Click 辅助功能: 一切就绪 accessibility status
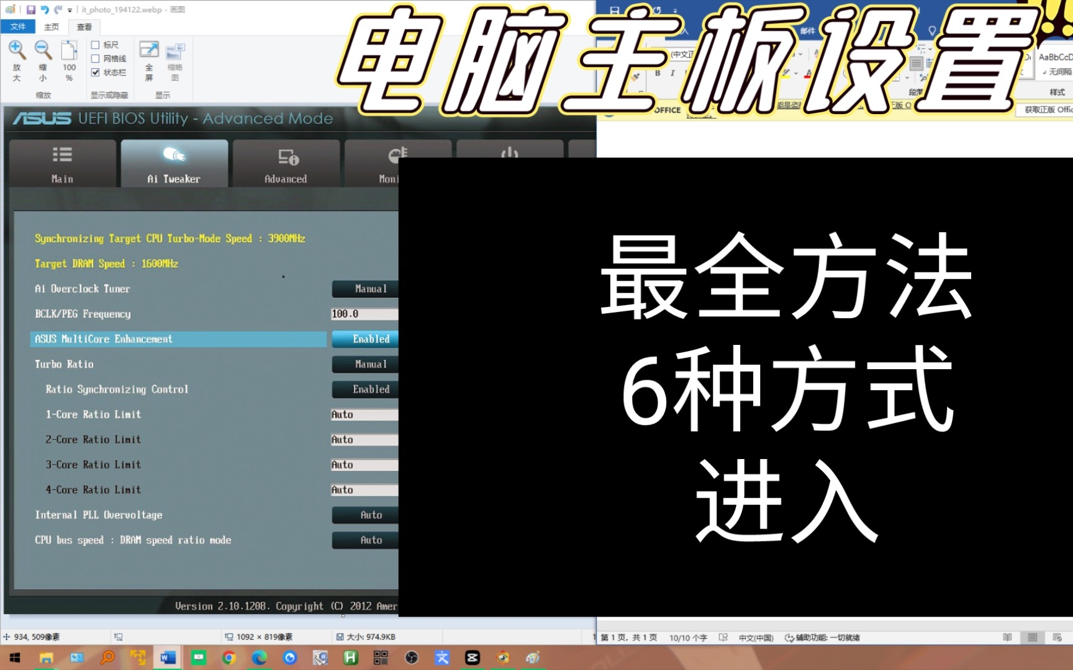 [822, 638]
